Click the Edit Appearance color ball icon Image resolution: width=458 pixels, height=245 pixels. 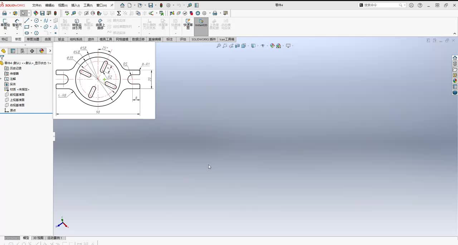272,46
